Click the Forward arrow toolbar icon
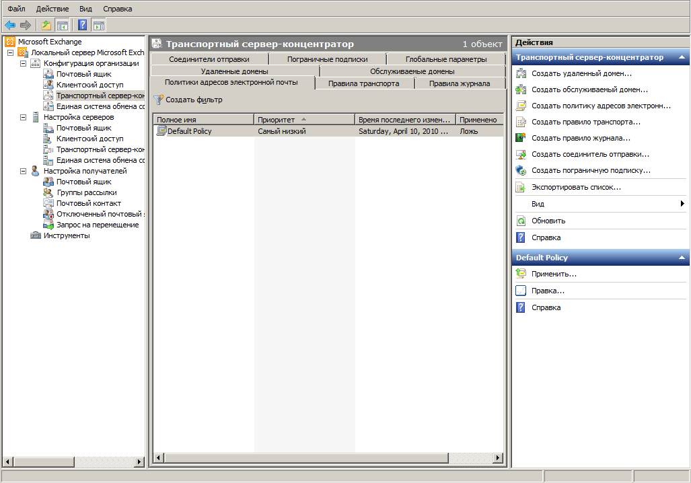The width and height of the screenshot is (691, 483). click(26, 26)
